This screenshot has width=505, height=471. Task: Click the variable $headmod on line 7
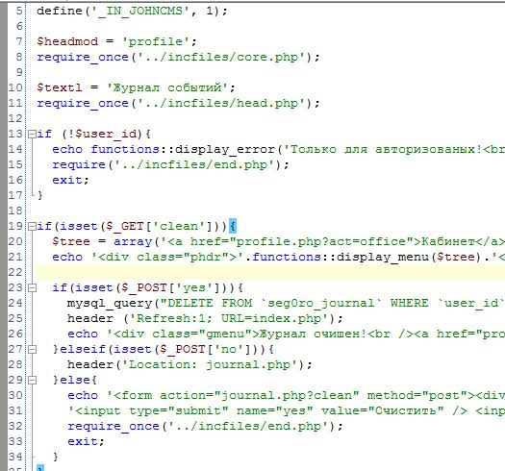(67, 41)
